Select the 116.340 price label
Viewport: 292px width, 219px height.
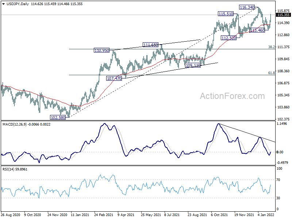click(x=247, y=7)
